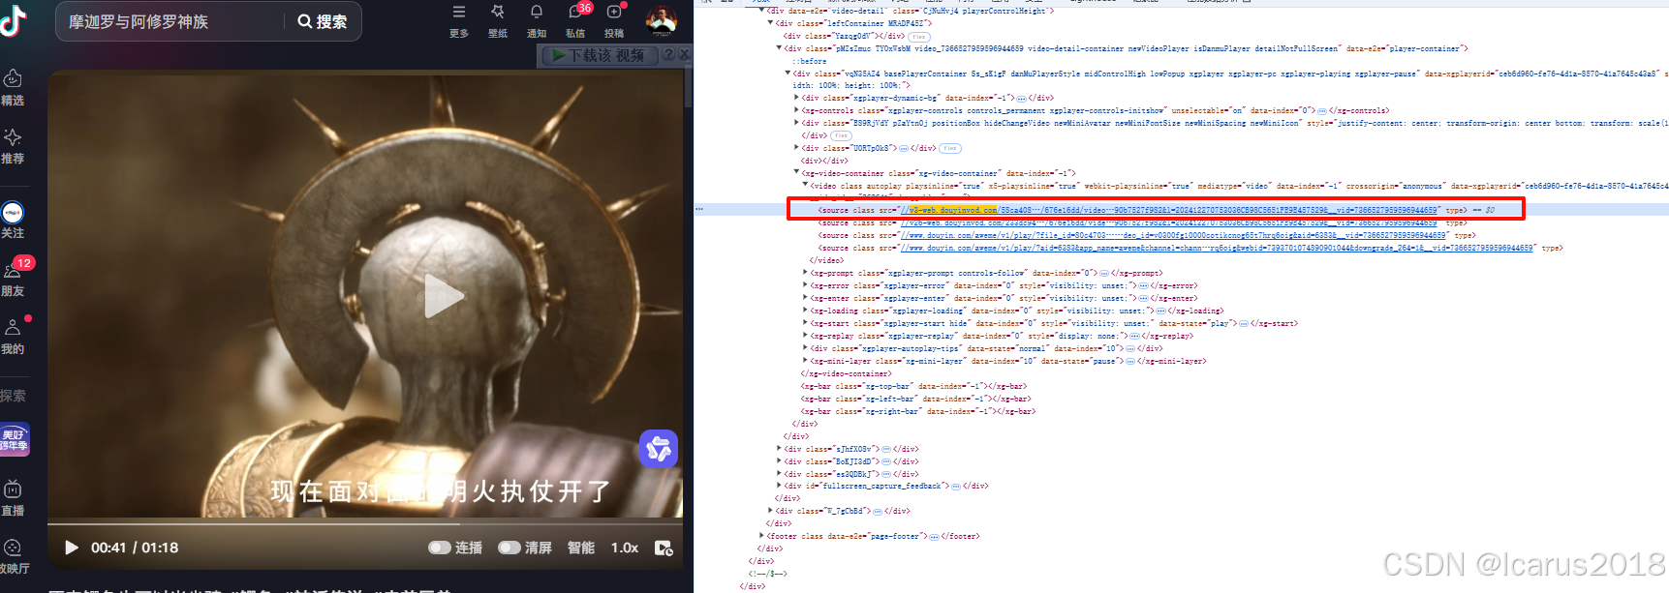Expand the xg-replay element node

click(805, 336)
